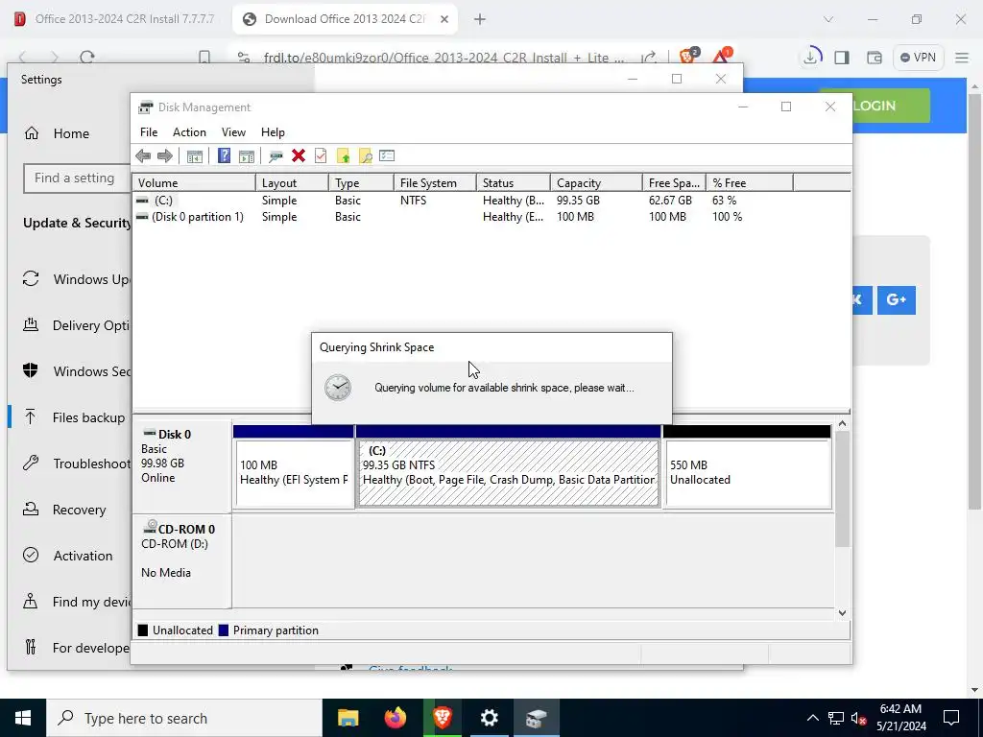This screenshot has width=983, height=737.
Task: Open the browser hamburger menu
Action: [962, 58]
